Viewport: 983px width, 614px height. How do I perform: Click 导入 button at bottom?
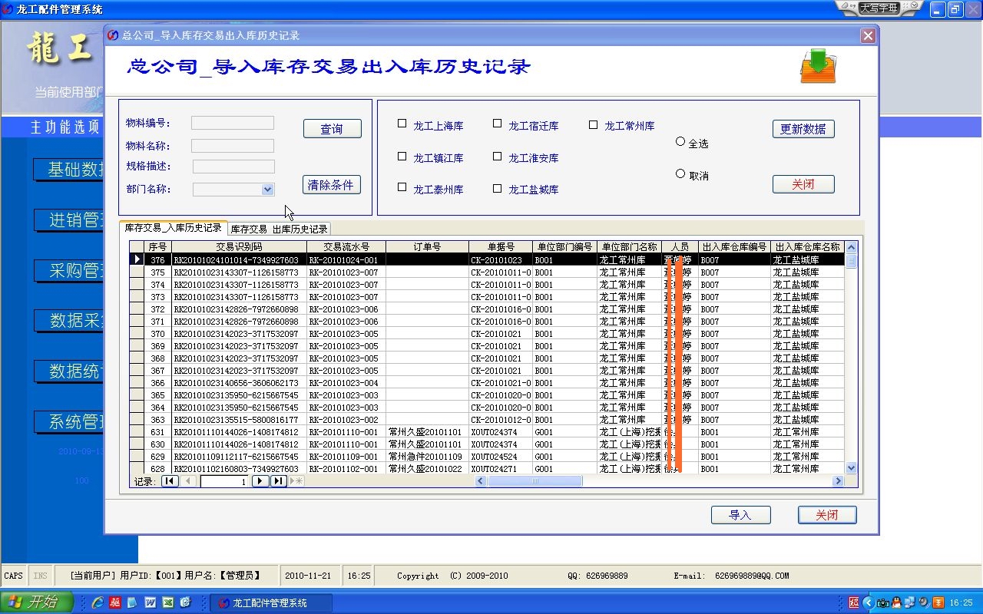tap(740, 515)
